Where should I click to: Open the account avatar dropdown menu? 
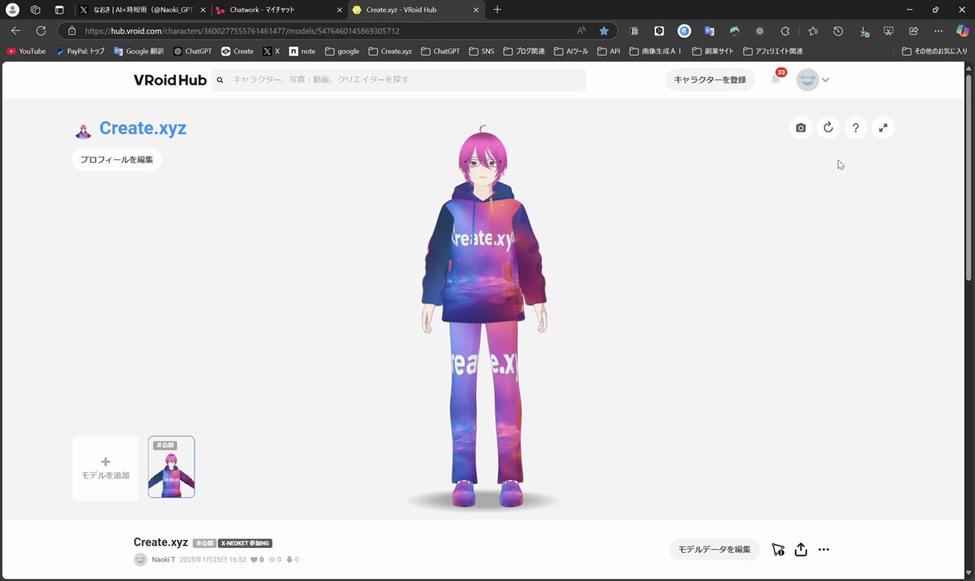pyautogui.click(x=813, y=79)
